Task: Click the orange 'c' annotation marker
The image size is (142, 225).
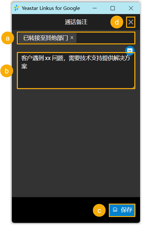Action: 99,210
